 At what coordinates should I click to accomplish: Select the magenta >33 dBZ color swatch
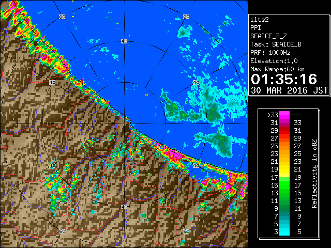[284, 115]
